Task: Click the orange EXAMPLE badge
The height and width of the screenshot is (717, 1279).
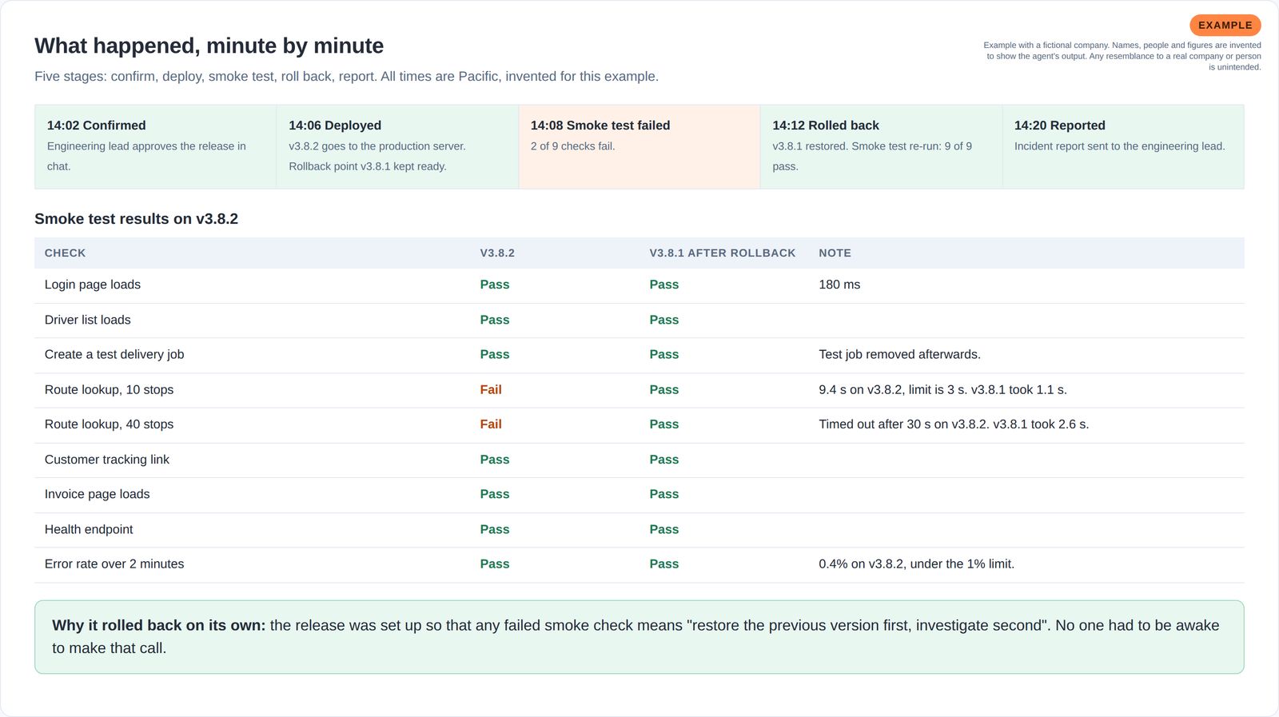Action: click(1225, 25)
